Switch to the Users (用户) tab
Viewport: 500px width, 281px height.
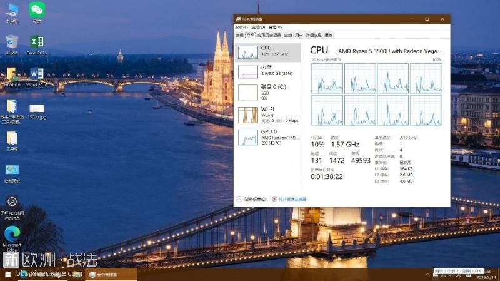tap(299, 35)
